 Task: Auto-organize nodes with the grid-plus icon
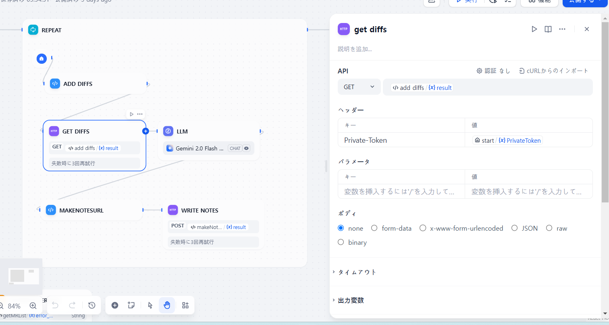pyautogui.click(x=185, y=305)
